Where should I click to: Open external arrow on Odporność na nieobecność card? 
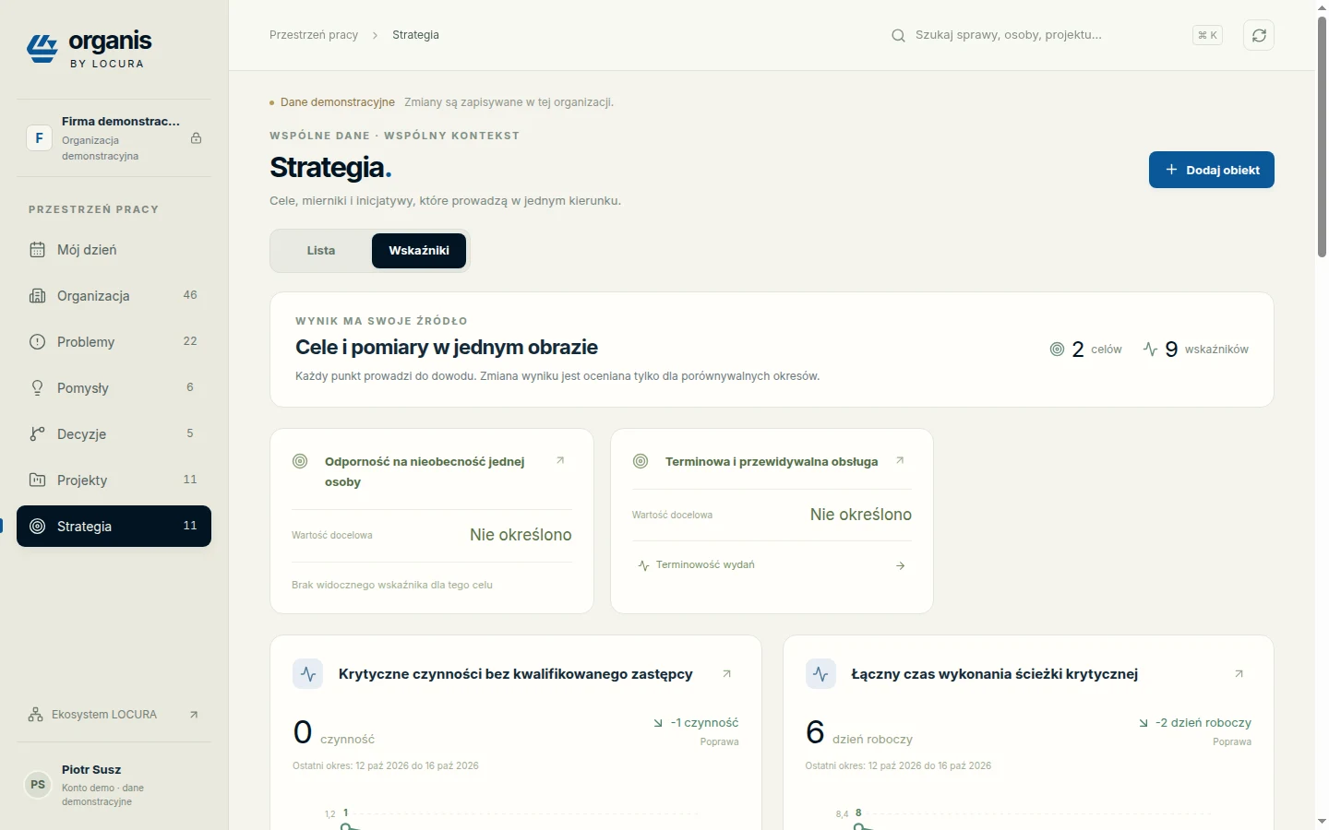tap(560, 460)
